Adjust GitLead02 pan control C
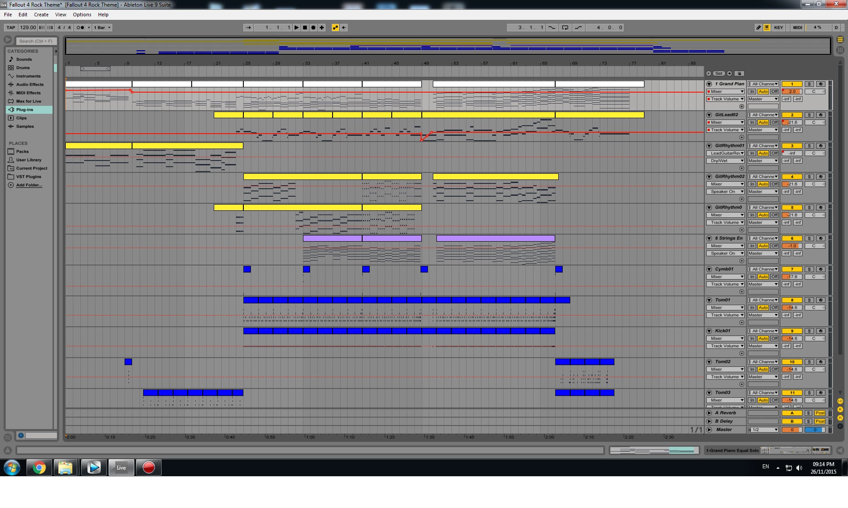The image size is (848, 508). point(814,122)
